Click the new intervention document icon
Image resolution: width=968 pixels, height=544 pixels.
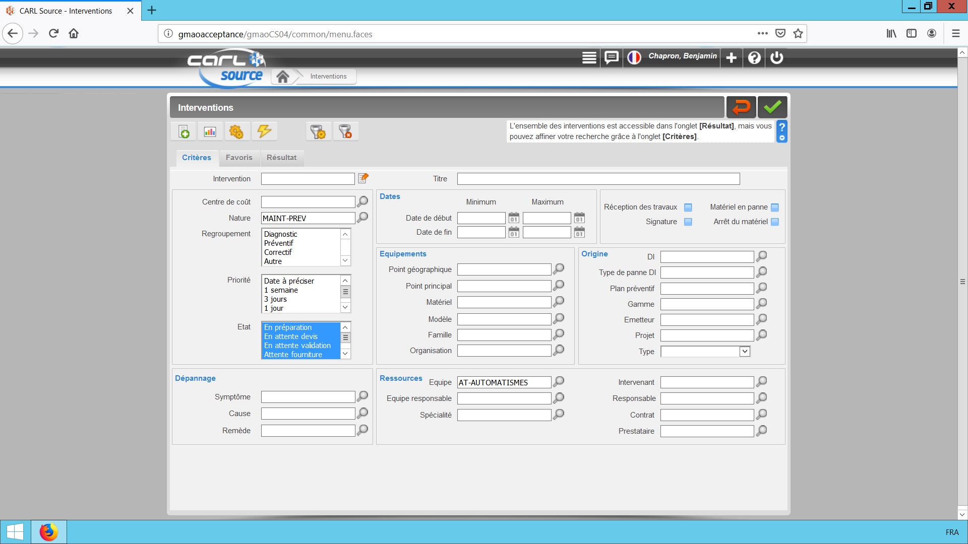point(184,132)
